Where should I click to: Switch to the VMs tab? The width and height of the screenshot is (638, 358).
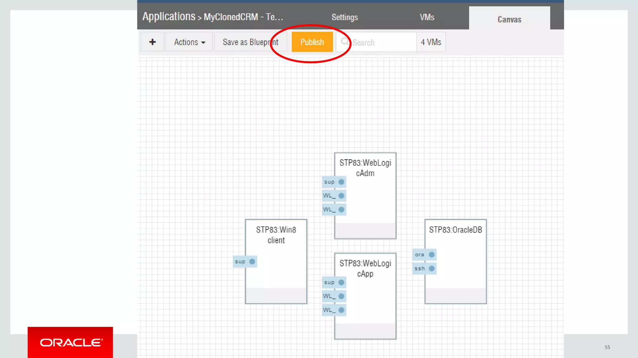(x=427, y=17)
